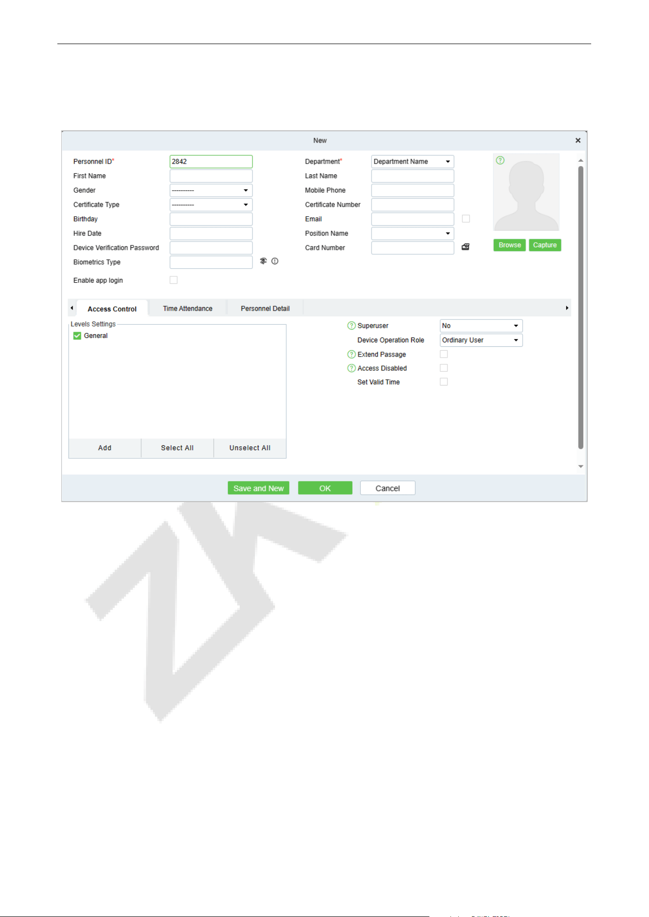Click the dialog vertical scrollbar
649x917 pixels.
click(x=581, y=308)
